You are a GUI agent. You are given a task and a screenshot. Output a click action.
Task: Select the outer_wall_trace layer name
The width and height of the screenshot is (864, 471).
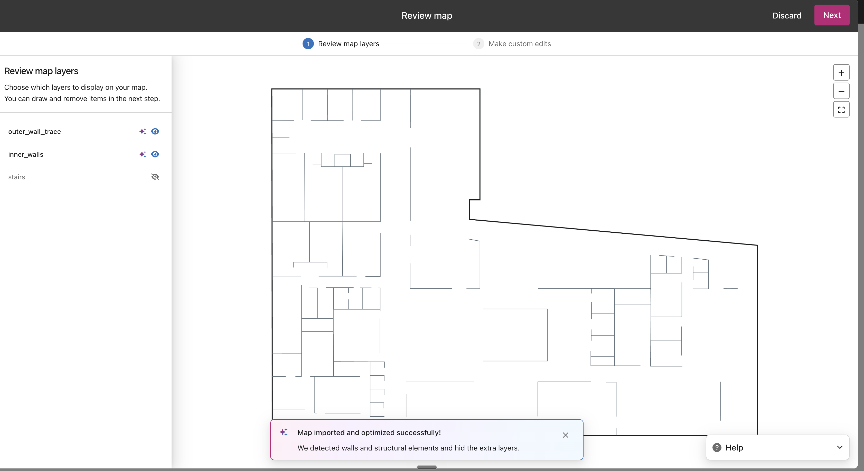35,132
